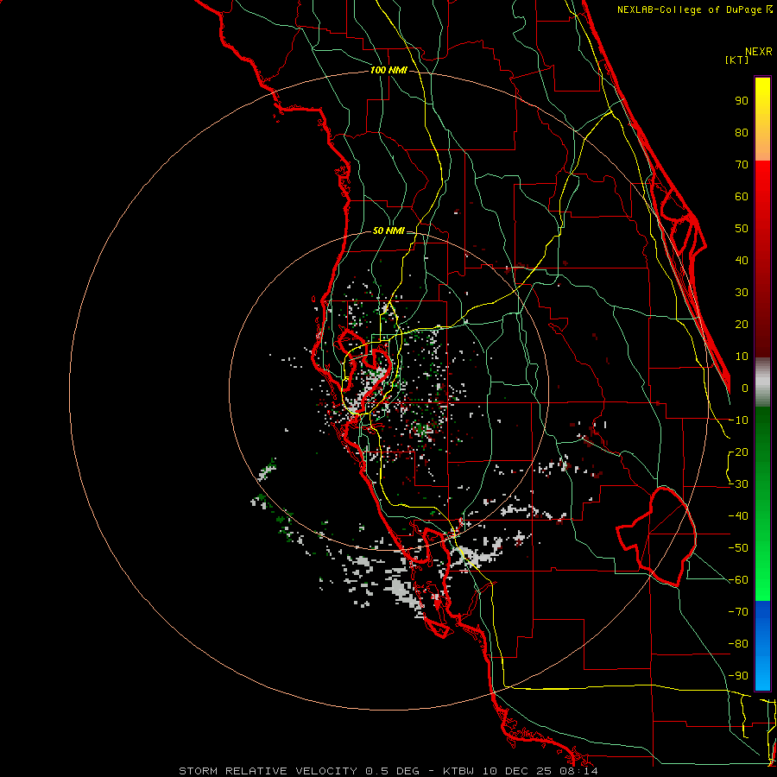Click the velocity color scale bar
The width and height of the screenshot is (777, 777).
762,383
